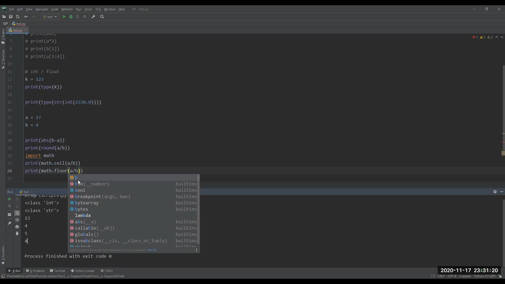
Task: Collapse the comment block at line 11
Action: pyautogui.click(x=23, y=72)
